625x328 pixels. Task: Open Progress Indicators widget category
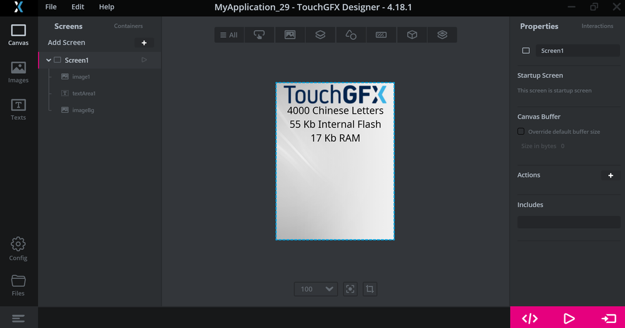pos(381,35)
